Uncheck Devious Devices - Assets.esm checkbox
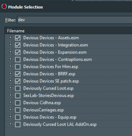Image resolution: width=132 pixels, height=136 pixels. (x=18, y=38)
